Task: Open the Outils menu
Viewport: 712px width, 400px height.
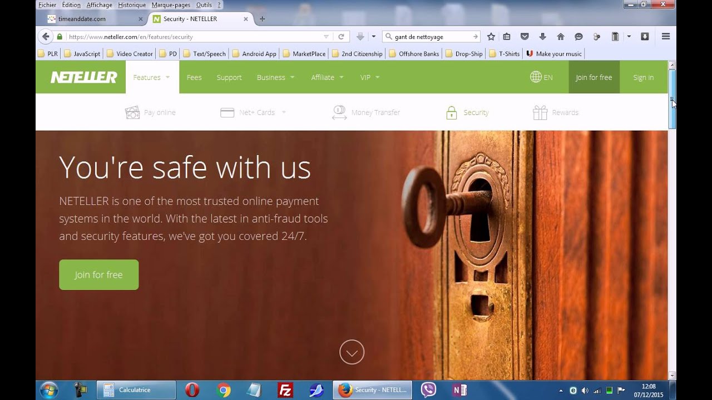Action: pyautogui.click(x=204, y=5)
